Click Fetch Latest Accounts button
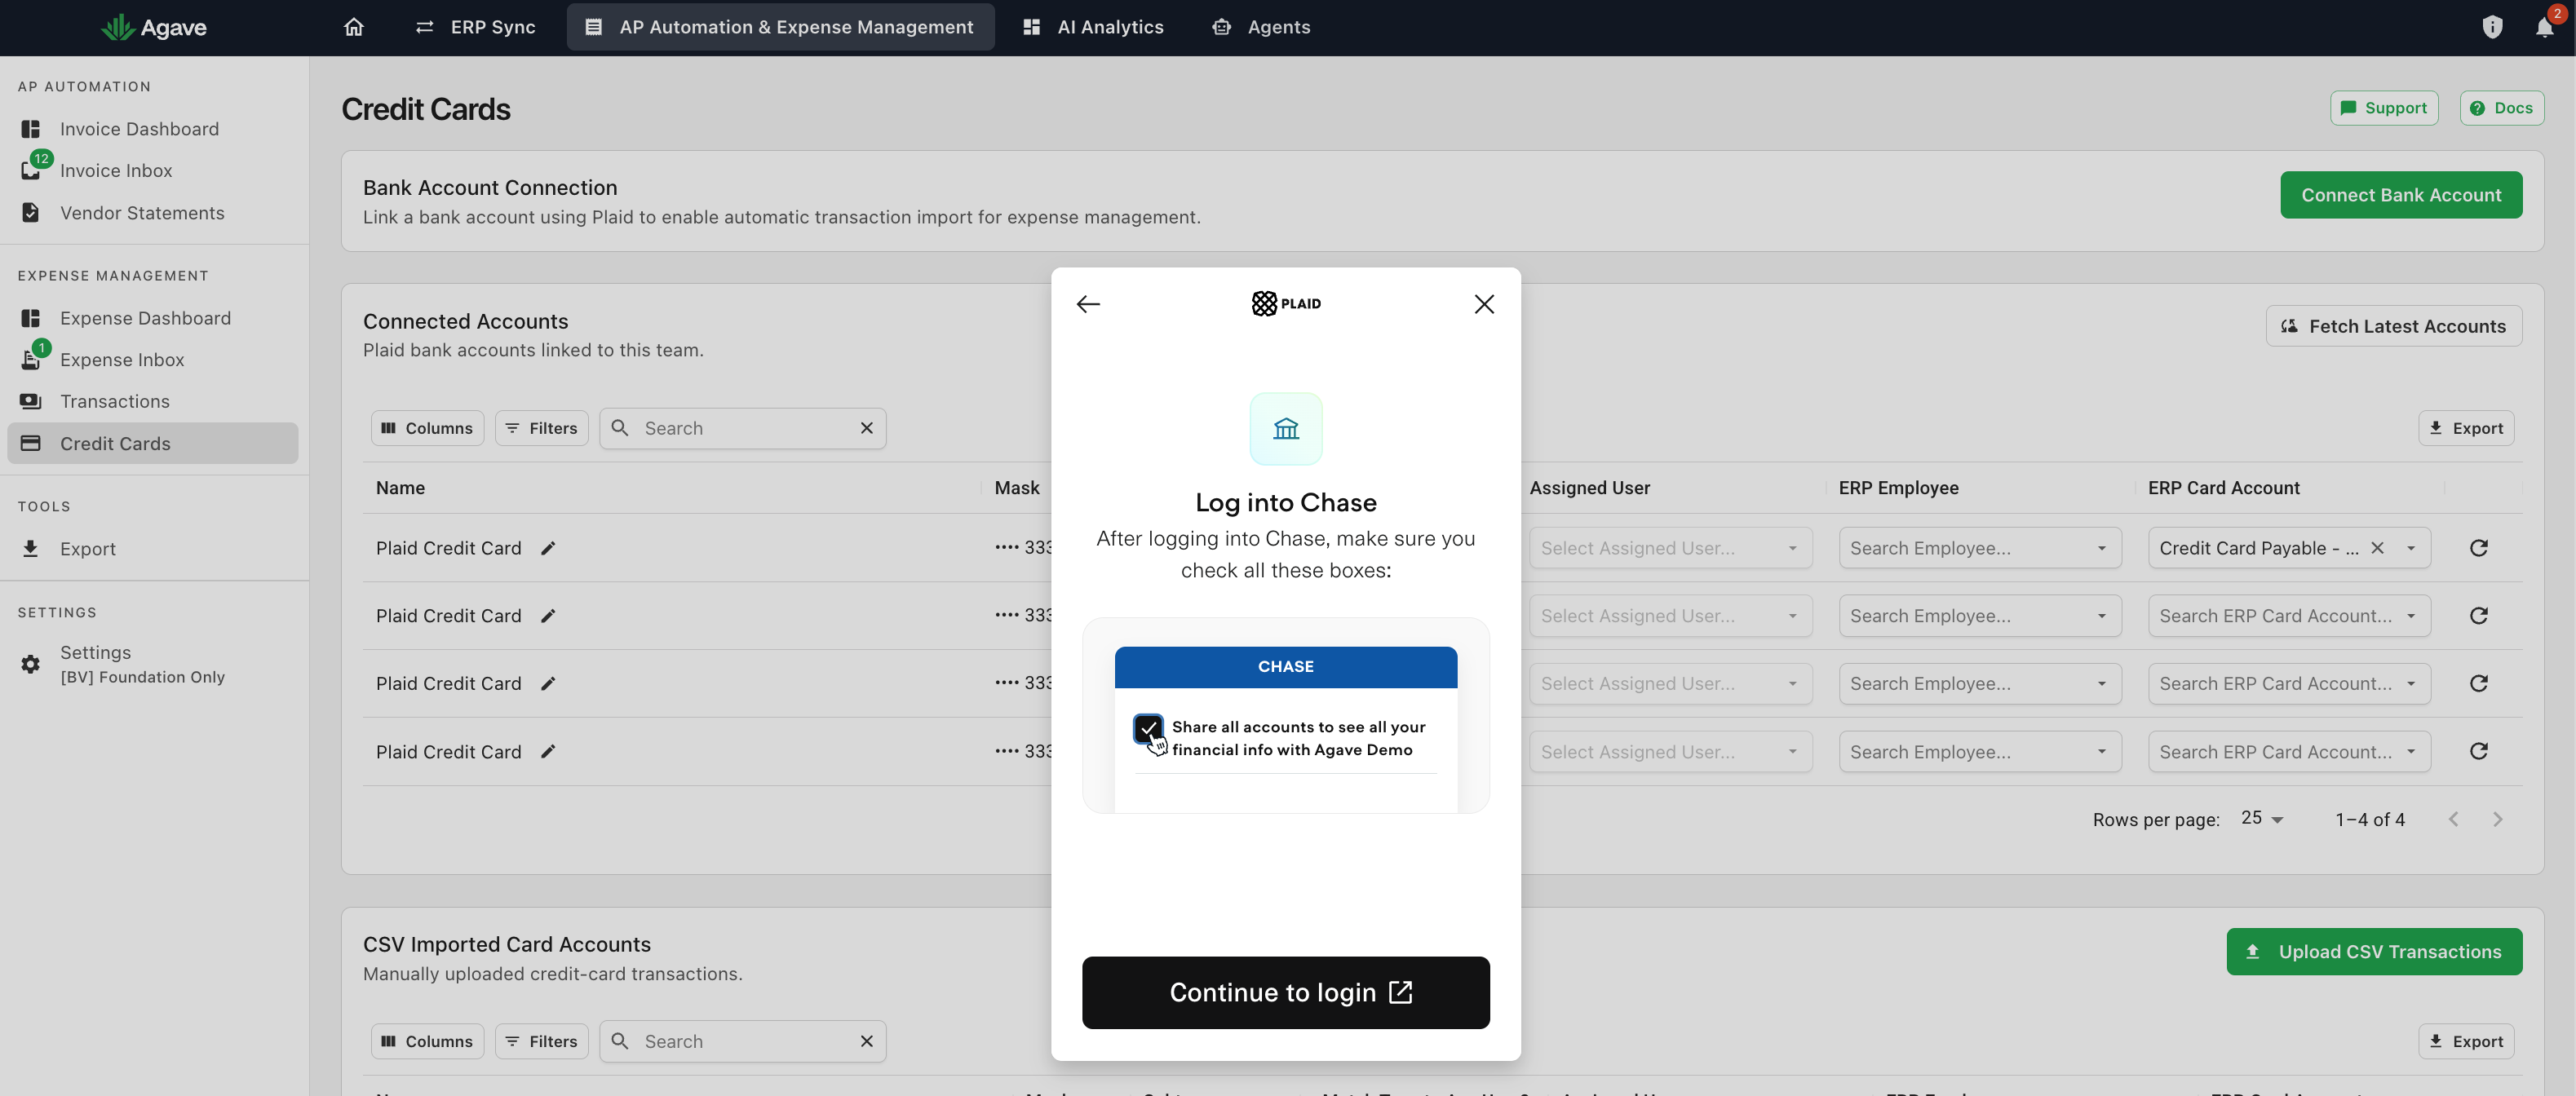 2393,326
